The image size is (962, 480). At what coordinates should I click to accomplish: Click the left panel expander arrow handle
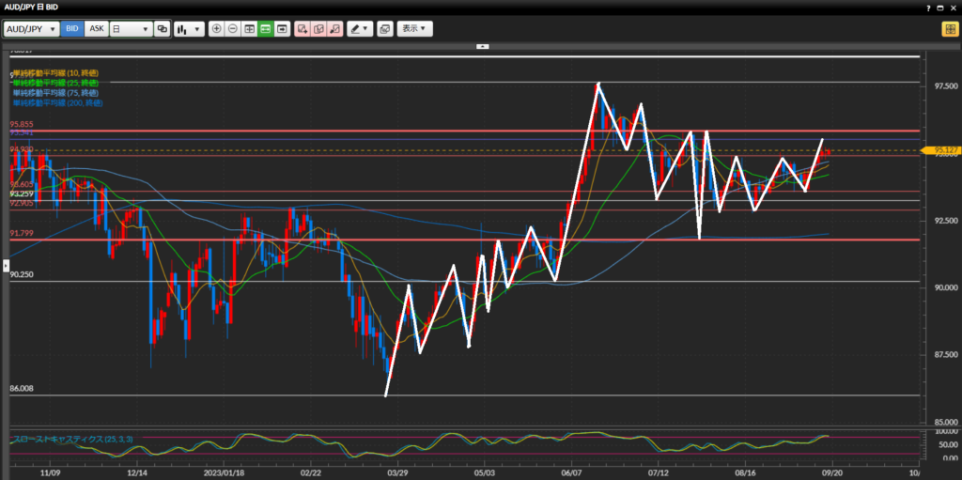pos(6,267)
